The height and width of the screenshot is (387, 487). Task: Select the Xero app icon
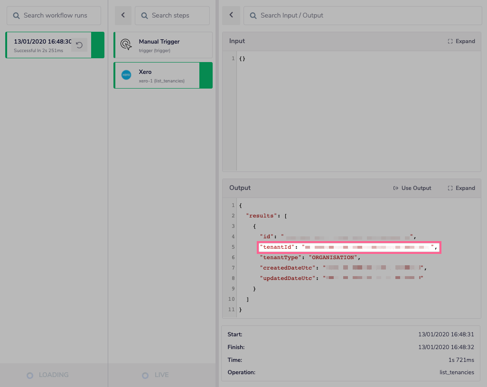coord(126,74)
